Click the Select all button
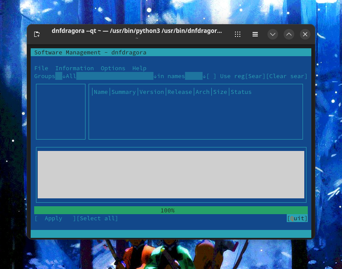Image resolution: width=342 pixels, height=269 pixels. click(97, 219)
